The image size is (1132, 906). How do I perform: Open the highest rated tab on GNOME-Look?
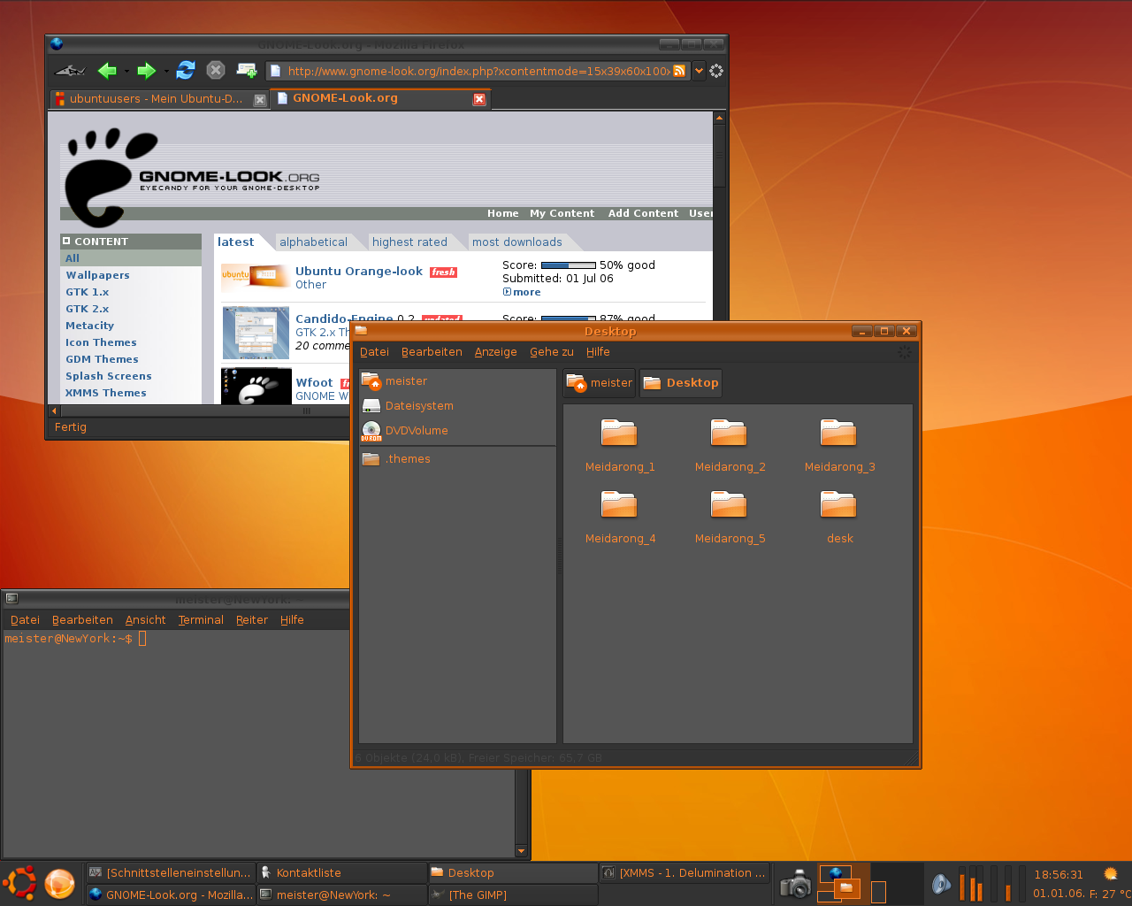(x=409, y=242)
